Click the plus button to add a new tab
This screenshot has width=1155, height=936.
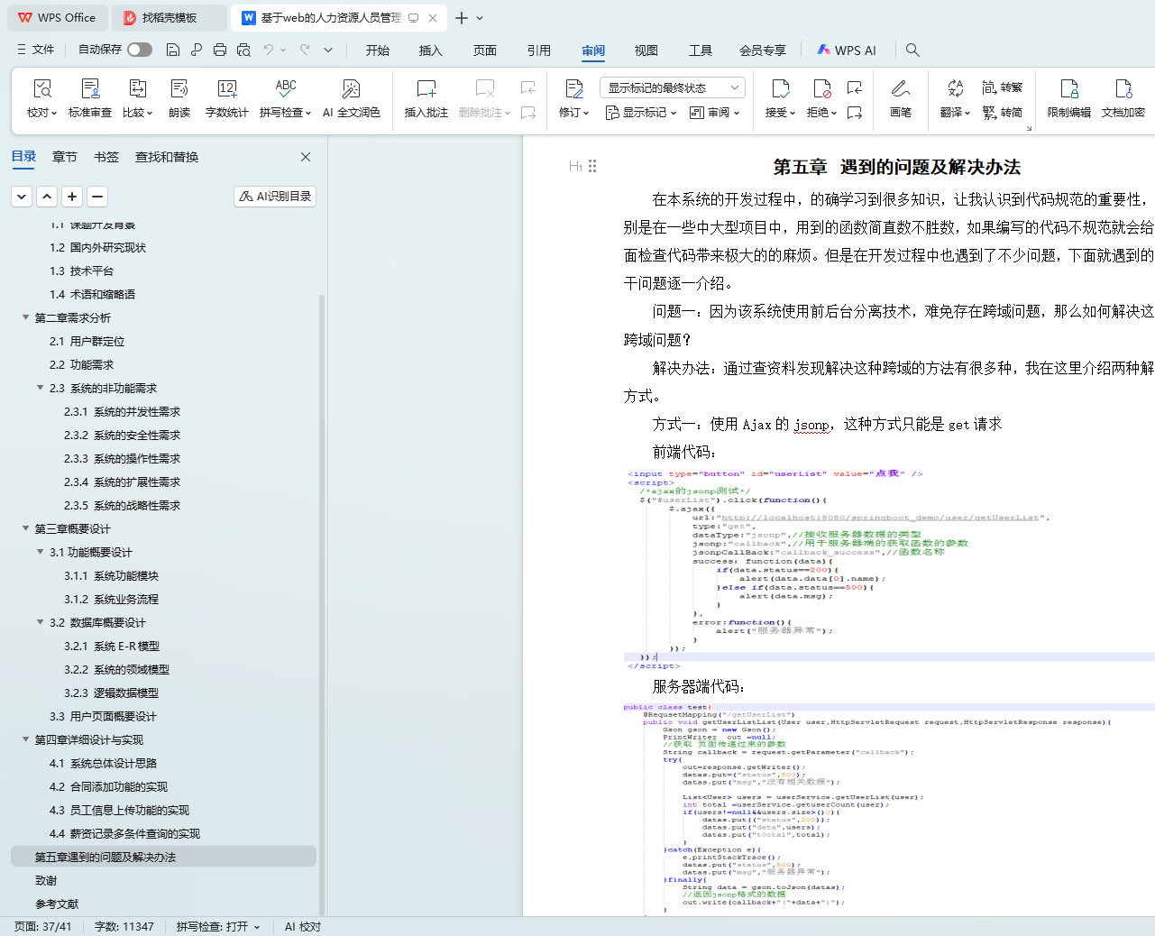(x=462, y=18)
